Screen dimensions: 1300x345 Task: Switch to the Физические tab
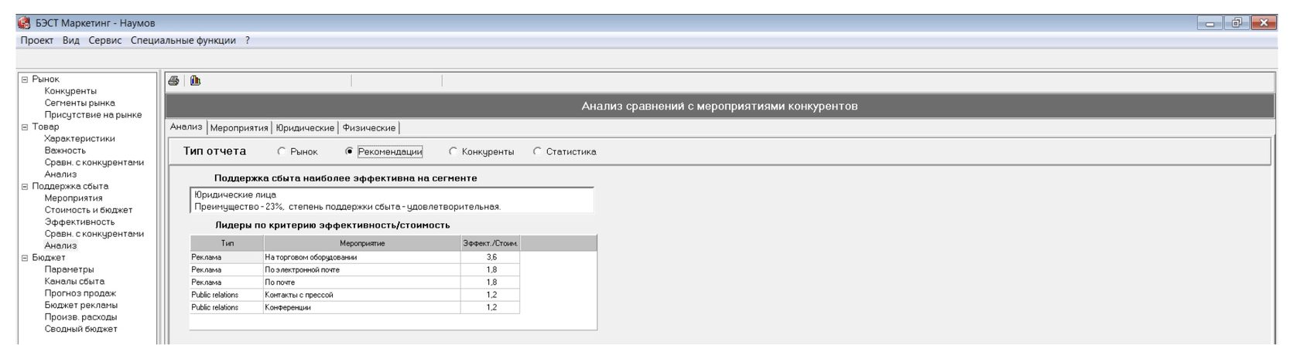click(369, 128)
